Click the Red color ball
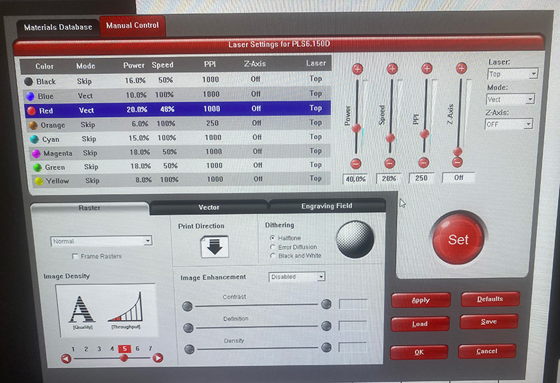 click(31, 111)
